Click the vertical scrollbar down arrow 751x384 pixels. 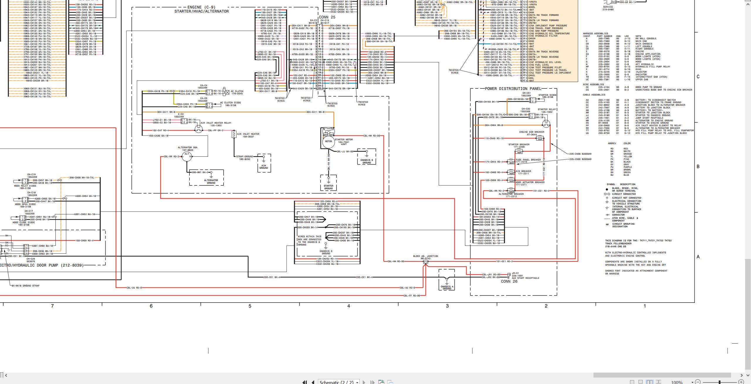coord(748,375)
